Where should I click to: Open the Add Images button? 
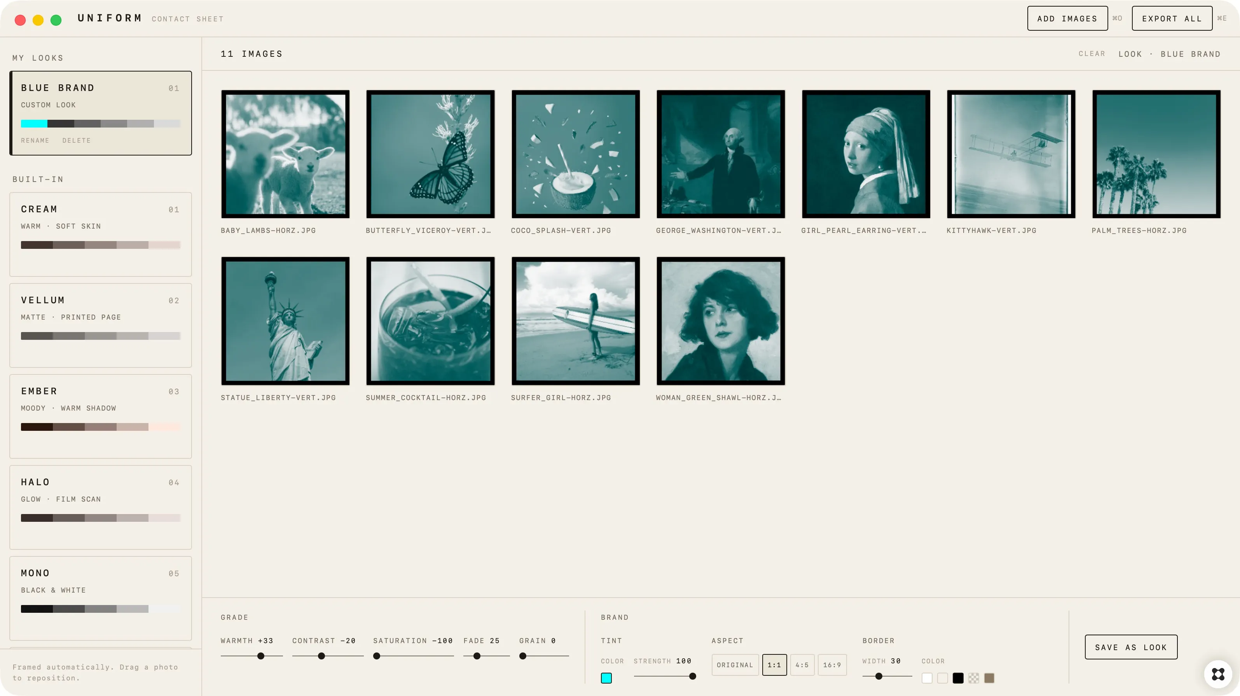(1067, 18)
